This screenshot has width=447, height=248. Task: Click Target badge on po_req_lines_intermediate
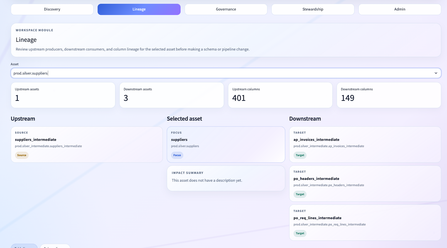[x=300, y=233]
